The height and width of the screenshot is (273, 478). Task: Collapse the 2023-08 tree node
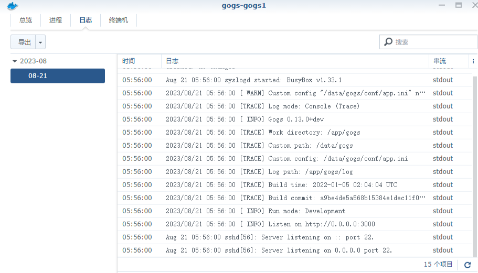(14, 61)
